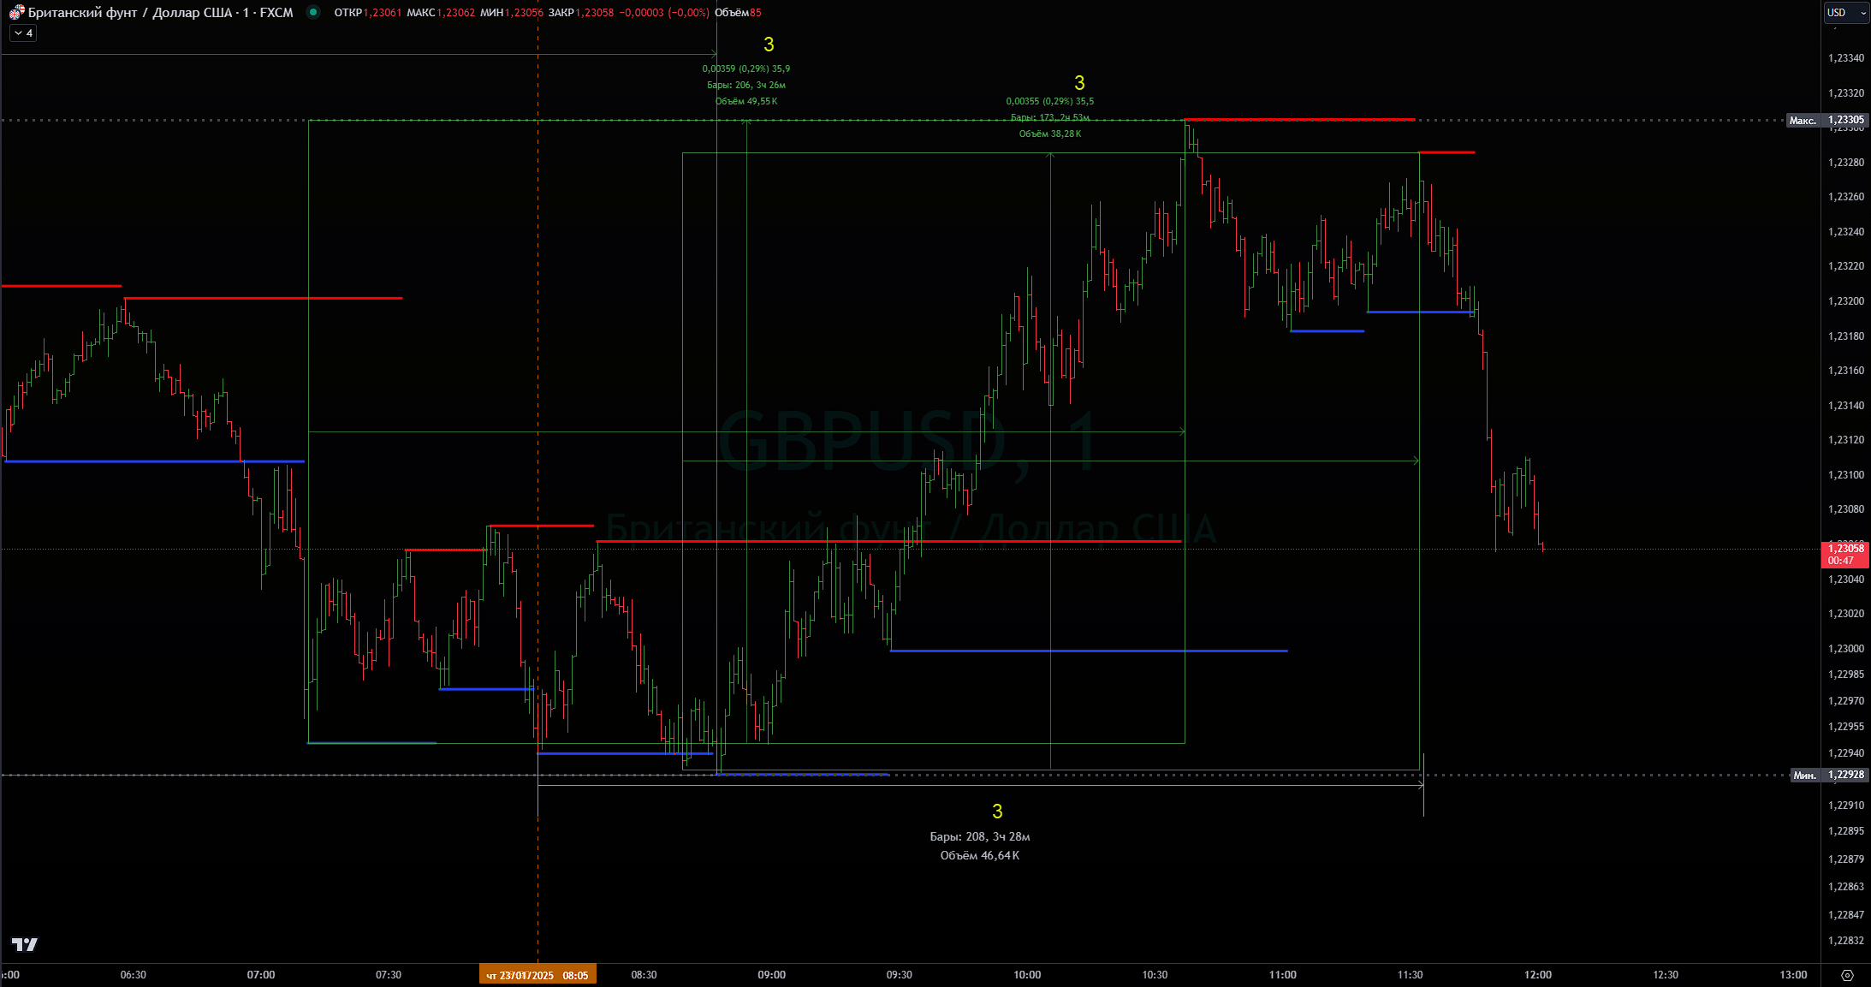Select the 0,00359 (0,29%) 35,9 measurement label
Screen dimensions: 1871x987
tap(746, 68)
